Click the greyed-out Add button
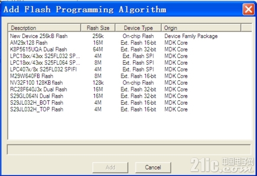257x176 pixels. click(x=111, y=167)
